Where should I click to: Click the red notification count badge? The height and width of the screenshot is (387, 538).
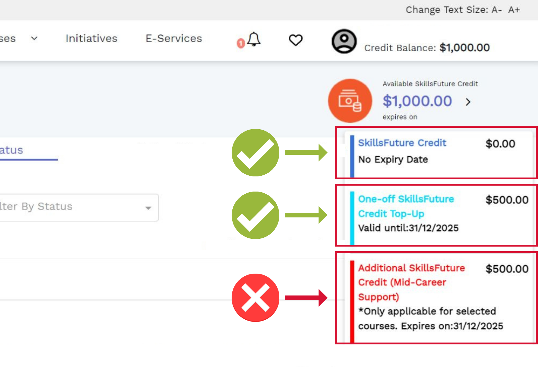pos(241,43)
